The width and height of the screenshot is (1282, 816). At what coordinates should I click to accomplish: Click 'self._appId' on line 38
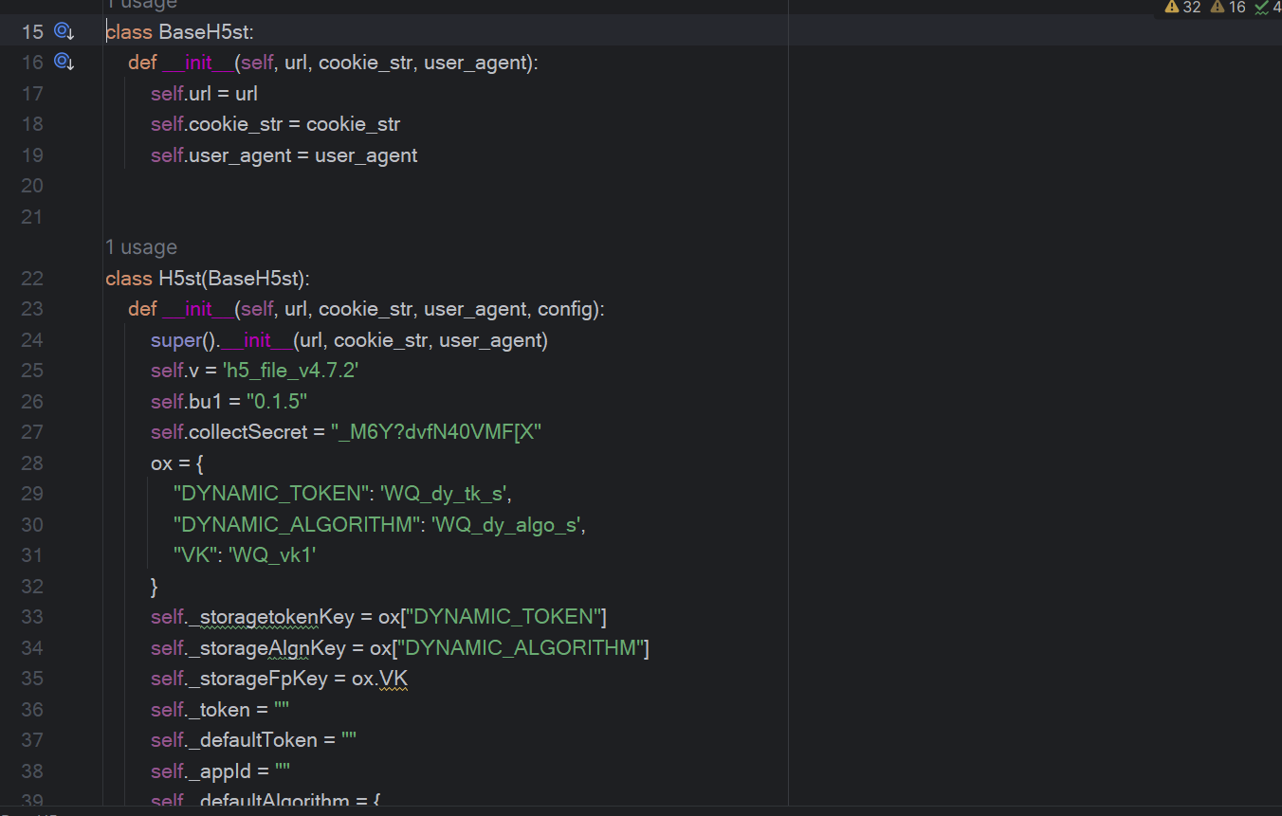coord(201,771)
